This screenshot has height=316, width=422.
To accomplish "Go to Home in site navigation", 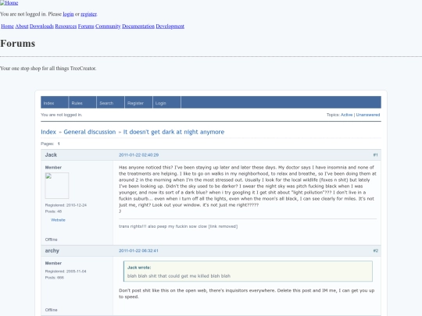I will pos(7,27).
